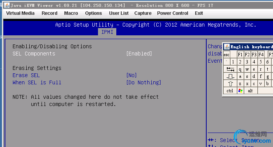The height and width of the screenshot is (147, 273).
Task: Click the F1 key on virtual keyboard
Action: [x=240, y=55]
